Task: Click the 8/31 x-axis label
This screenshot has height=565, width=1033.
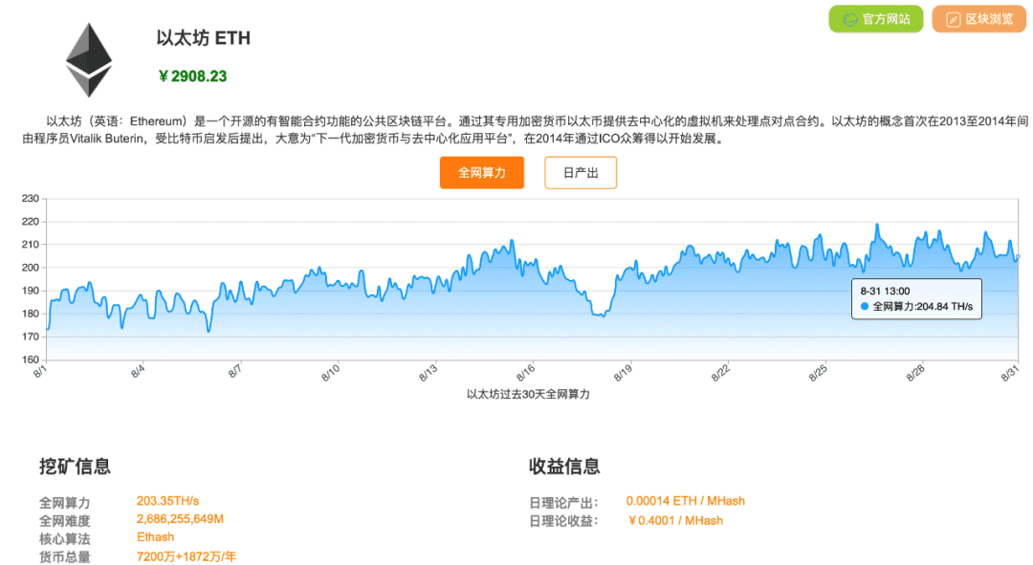Action: tap(1010, 374)
